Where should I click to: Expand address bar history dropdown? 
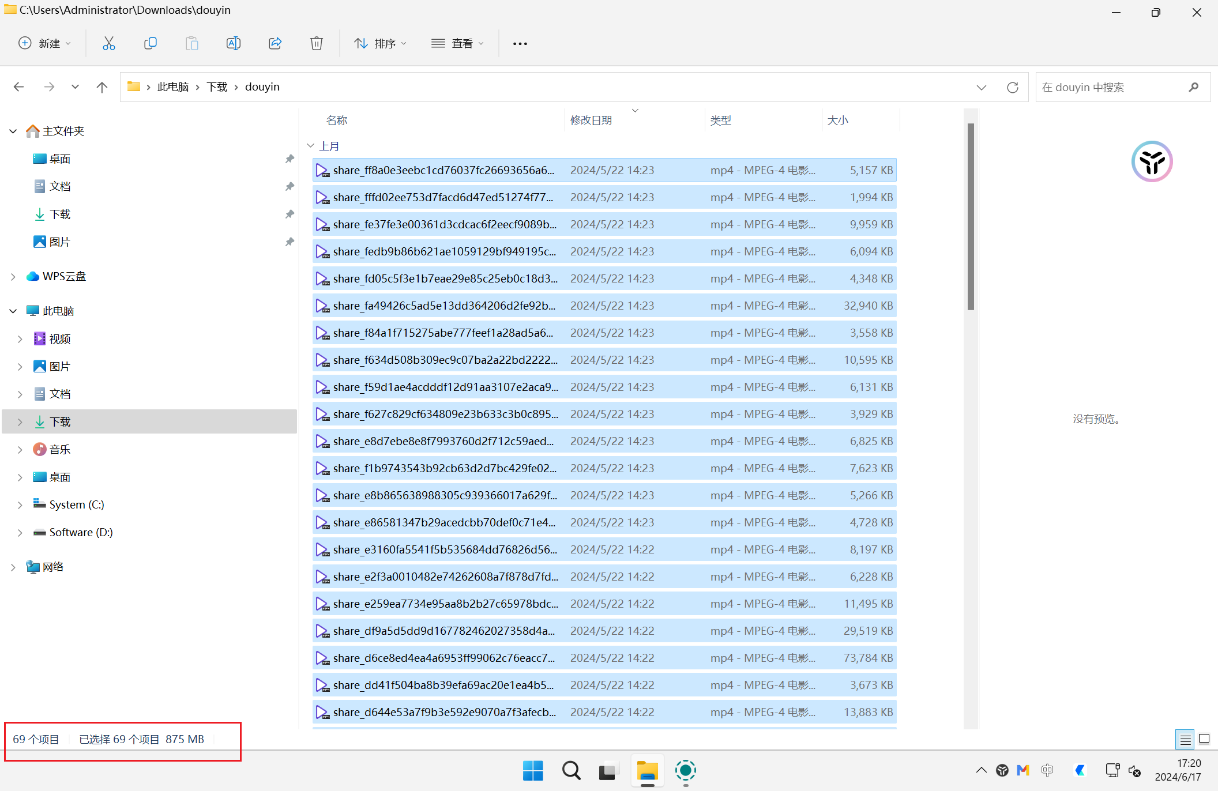tap(981, 87)
